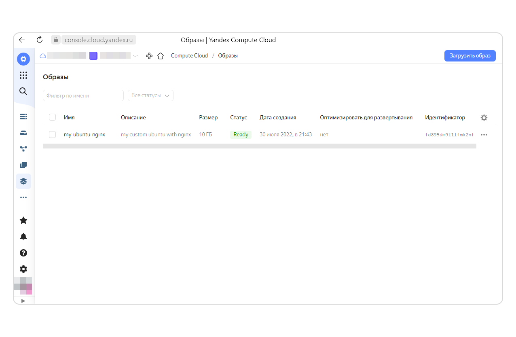516x337 pixels.
Task: Click the identifier fd895dm9l1lfmk2nf
Action: pyautogui.click(x=450, y=135)
